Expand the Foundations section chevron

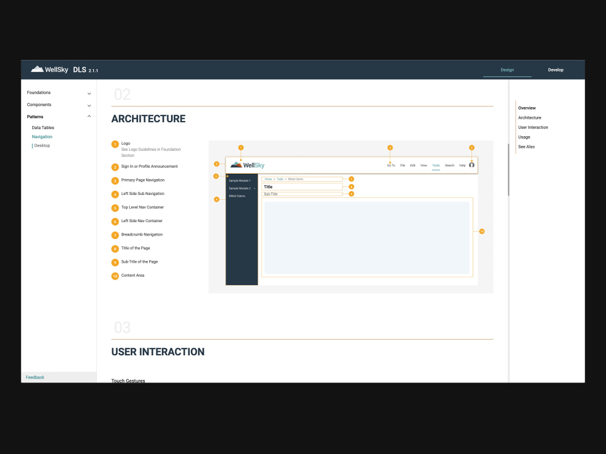(x=89, y=93)
